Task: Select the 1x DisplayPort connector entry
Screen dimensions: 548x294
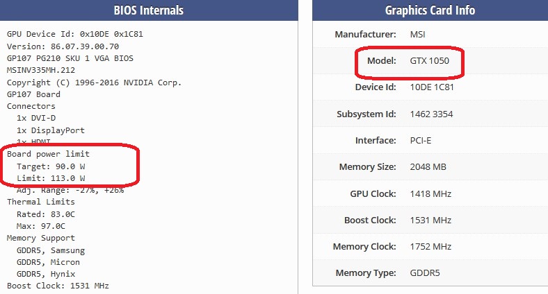Action: (x=51, y=130)
